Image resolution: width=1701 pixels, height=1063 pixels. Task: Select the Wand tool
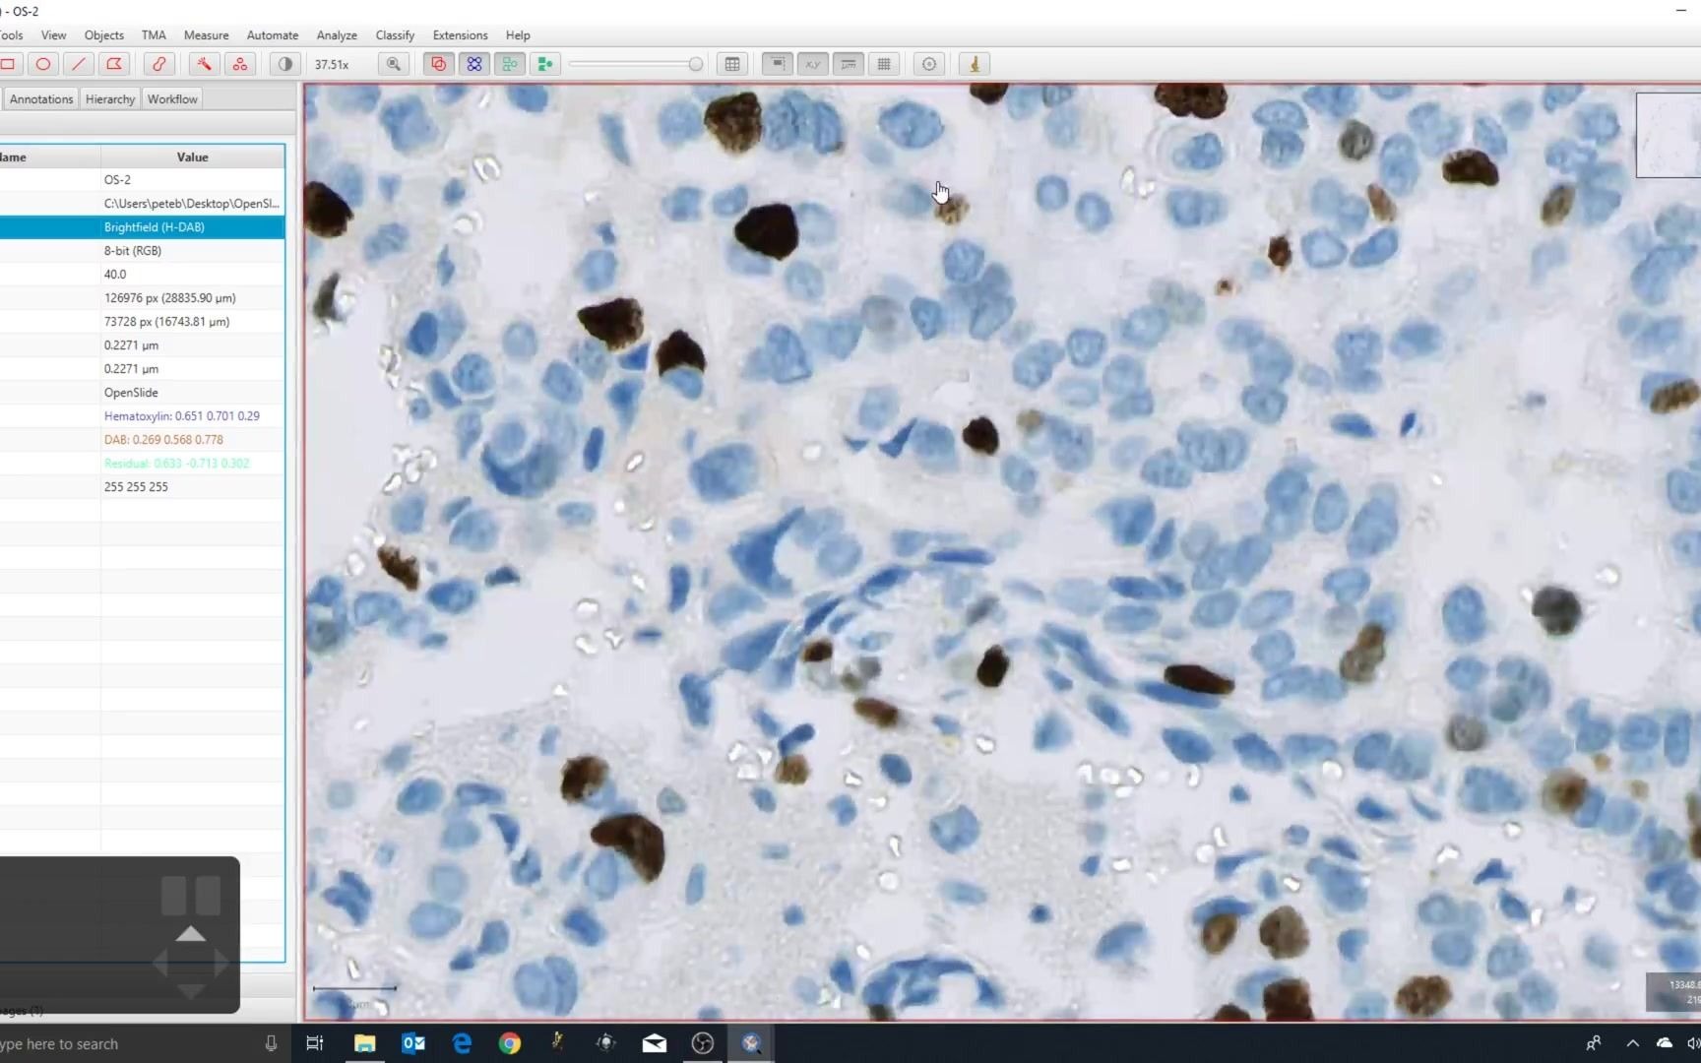[204, 64]
